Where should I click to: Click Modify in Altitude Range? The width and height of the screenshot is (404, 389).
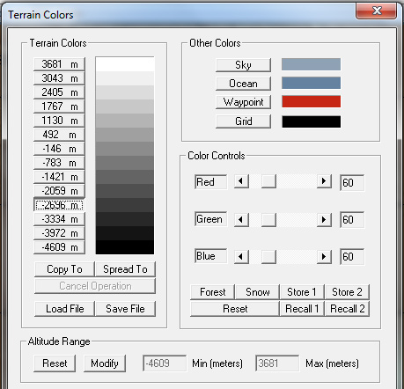105,363
